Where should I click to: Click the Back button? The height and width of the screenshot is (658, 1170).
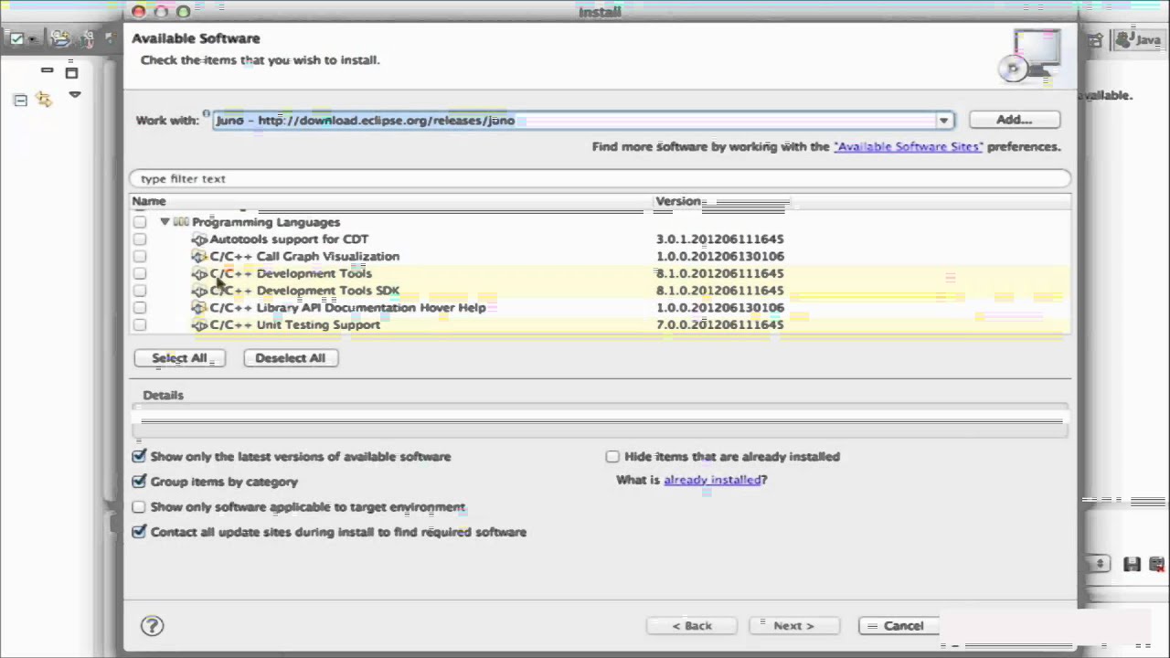point(692,626)
